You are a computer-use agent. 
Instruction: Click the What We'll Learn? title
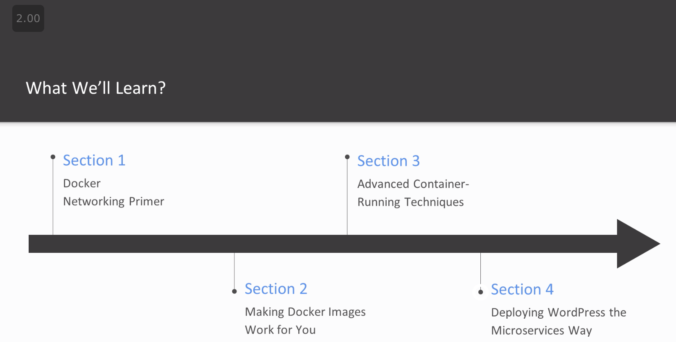point(96,88)
